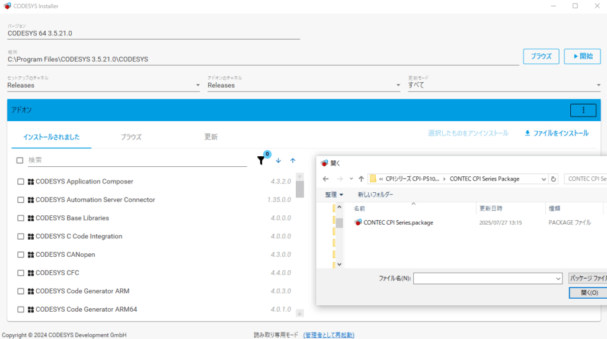607x339 pixels.
Task: Click the CODESYS Installer title bar icon
Action: [7, 6]
